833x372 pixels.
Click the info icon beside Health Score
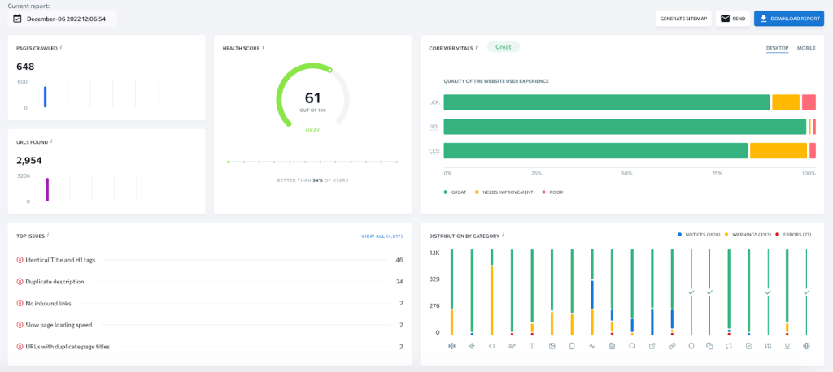click(x=263, y=47)
